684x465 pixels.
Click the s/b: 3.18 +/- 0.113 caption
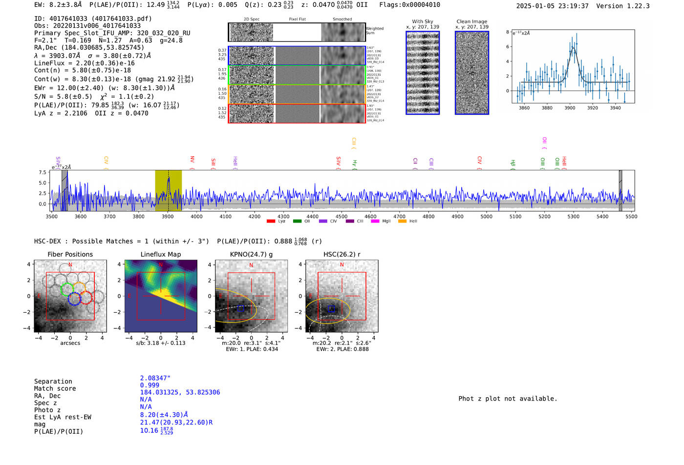click(x=161, y=343)
